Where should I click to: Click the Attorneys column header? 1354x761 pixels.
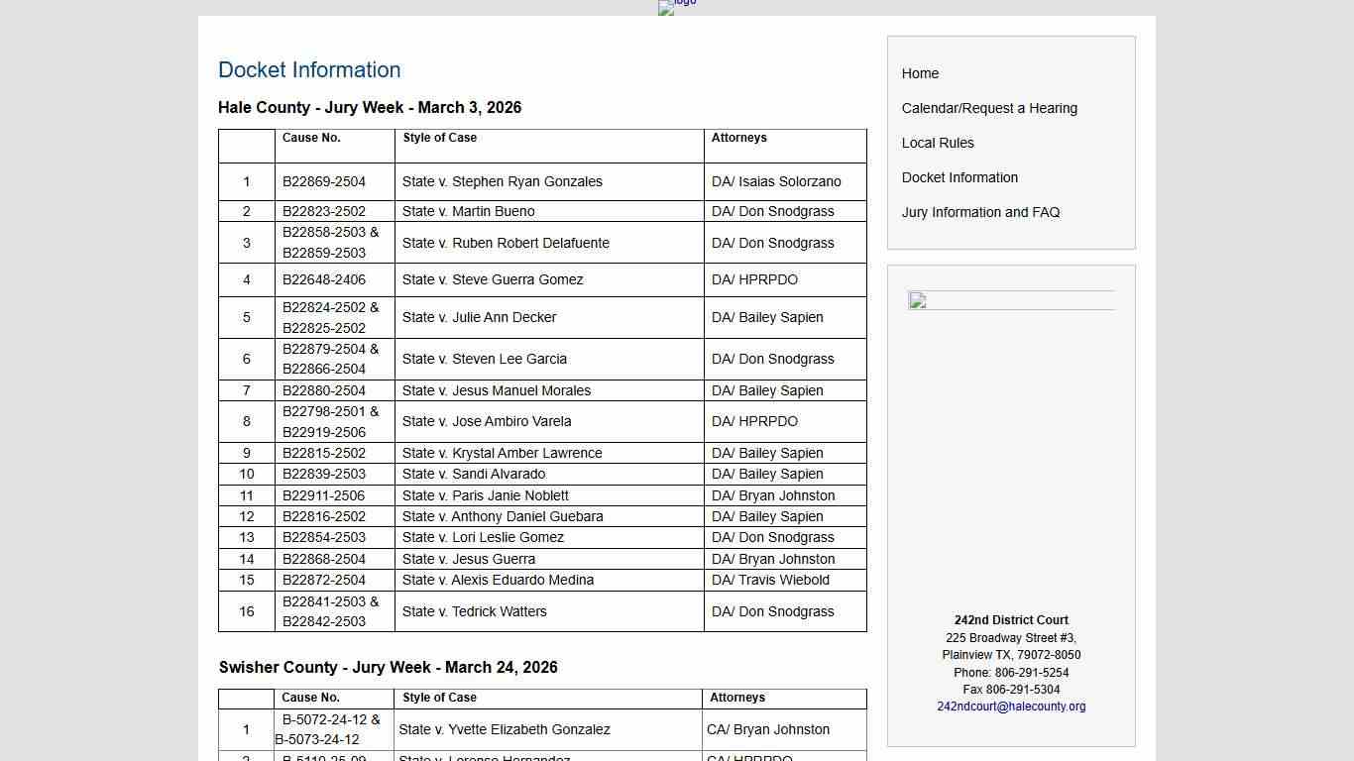(x=738, y=138)
